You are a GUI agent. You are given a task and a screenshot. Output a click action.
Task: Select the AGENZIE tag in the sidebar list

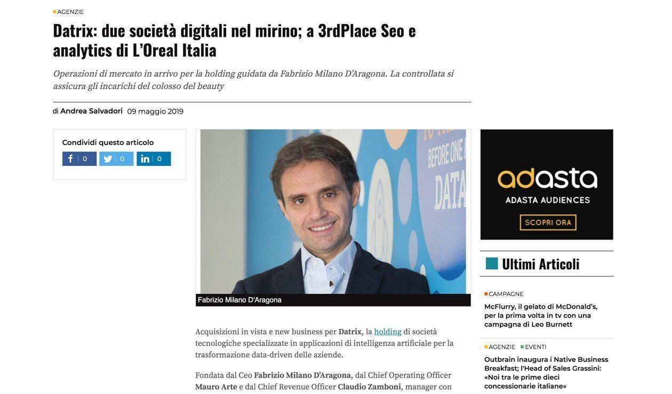(500, 347)
